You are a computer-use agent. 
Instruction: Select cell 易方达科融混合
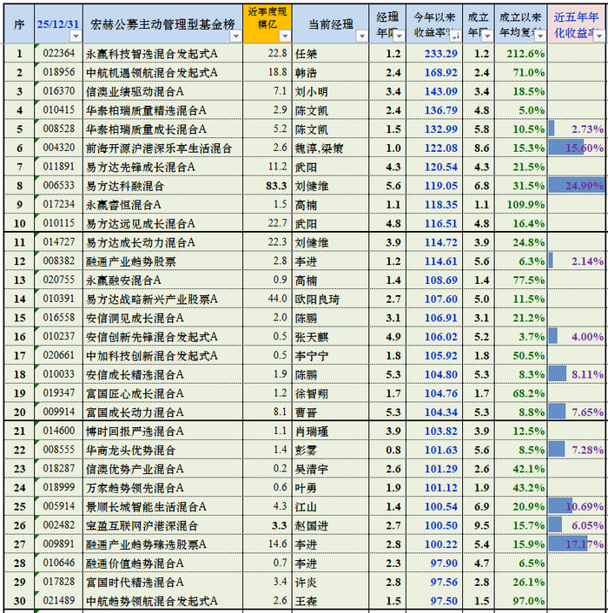(163, 186)
